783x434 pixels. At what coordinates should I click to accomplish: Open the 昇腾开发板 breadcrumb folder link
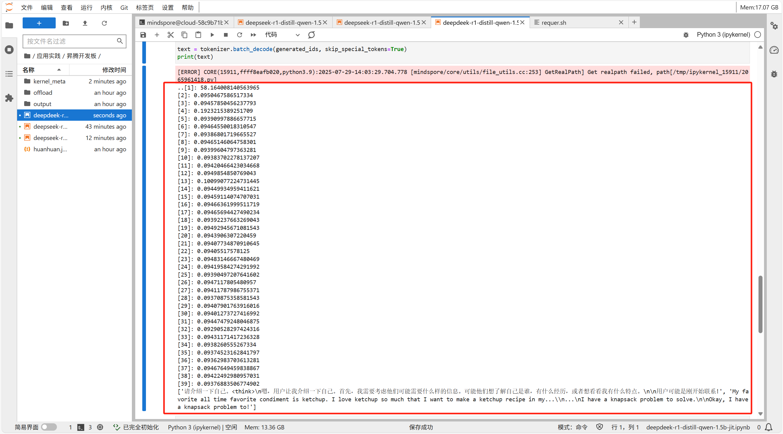point(81,56)
